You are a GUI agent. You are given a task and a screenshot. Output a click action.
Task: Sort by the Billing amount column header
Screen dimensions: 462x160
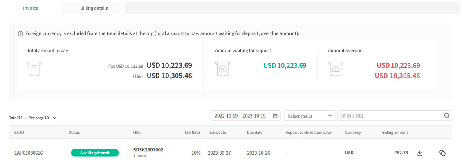pos(395,133)
